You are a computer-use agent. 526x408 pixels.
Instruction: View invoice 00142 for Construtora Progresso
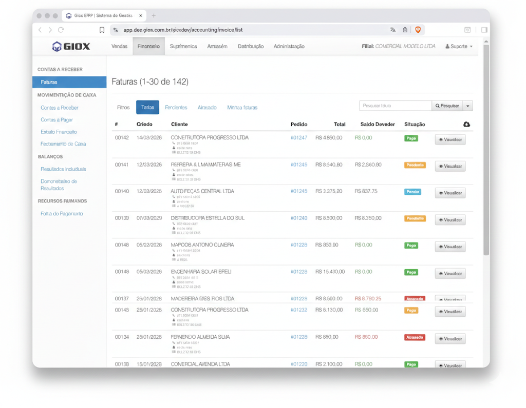(x=450, y=139)
